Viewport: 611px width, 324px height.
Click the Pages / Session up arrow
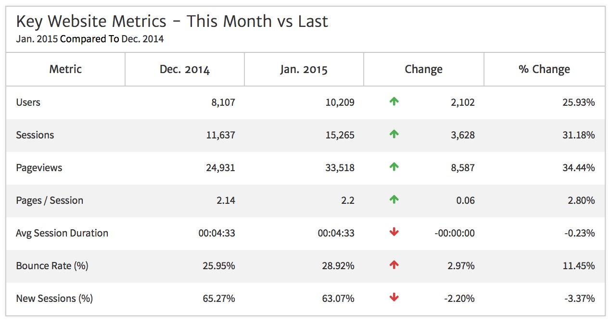394,200
